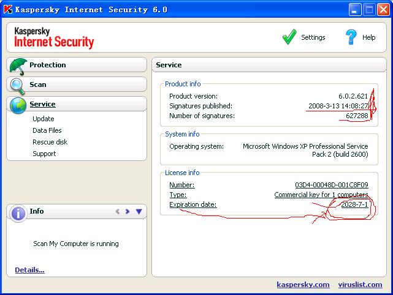Open Help text link

click(x=368, y=37)
